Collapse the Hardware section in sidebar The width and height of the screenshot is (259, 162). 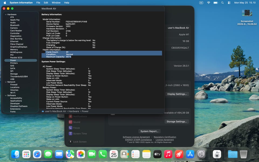(x=6, y=14)
